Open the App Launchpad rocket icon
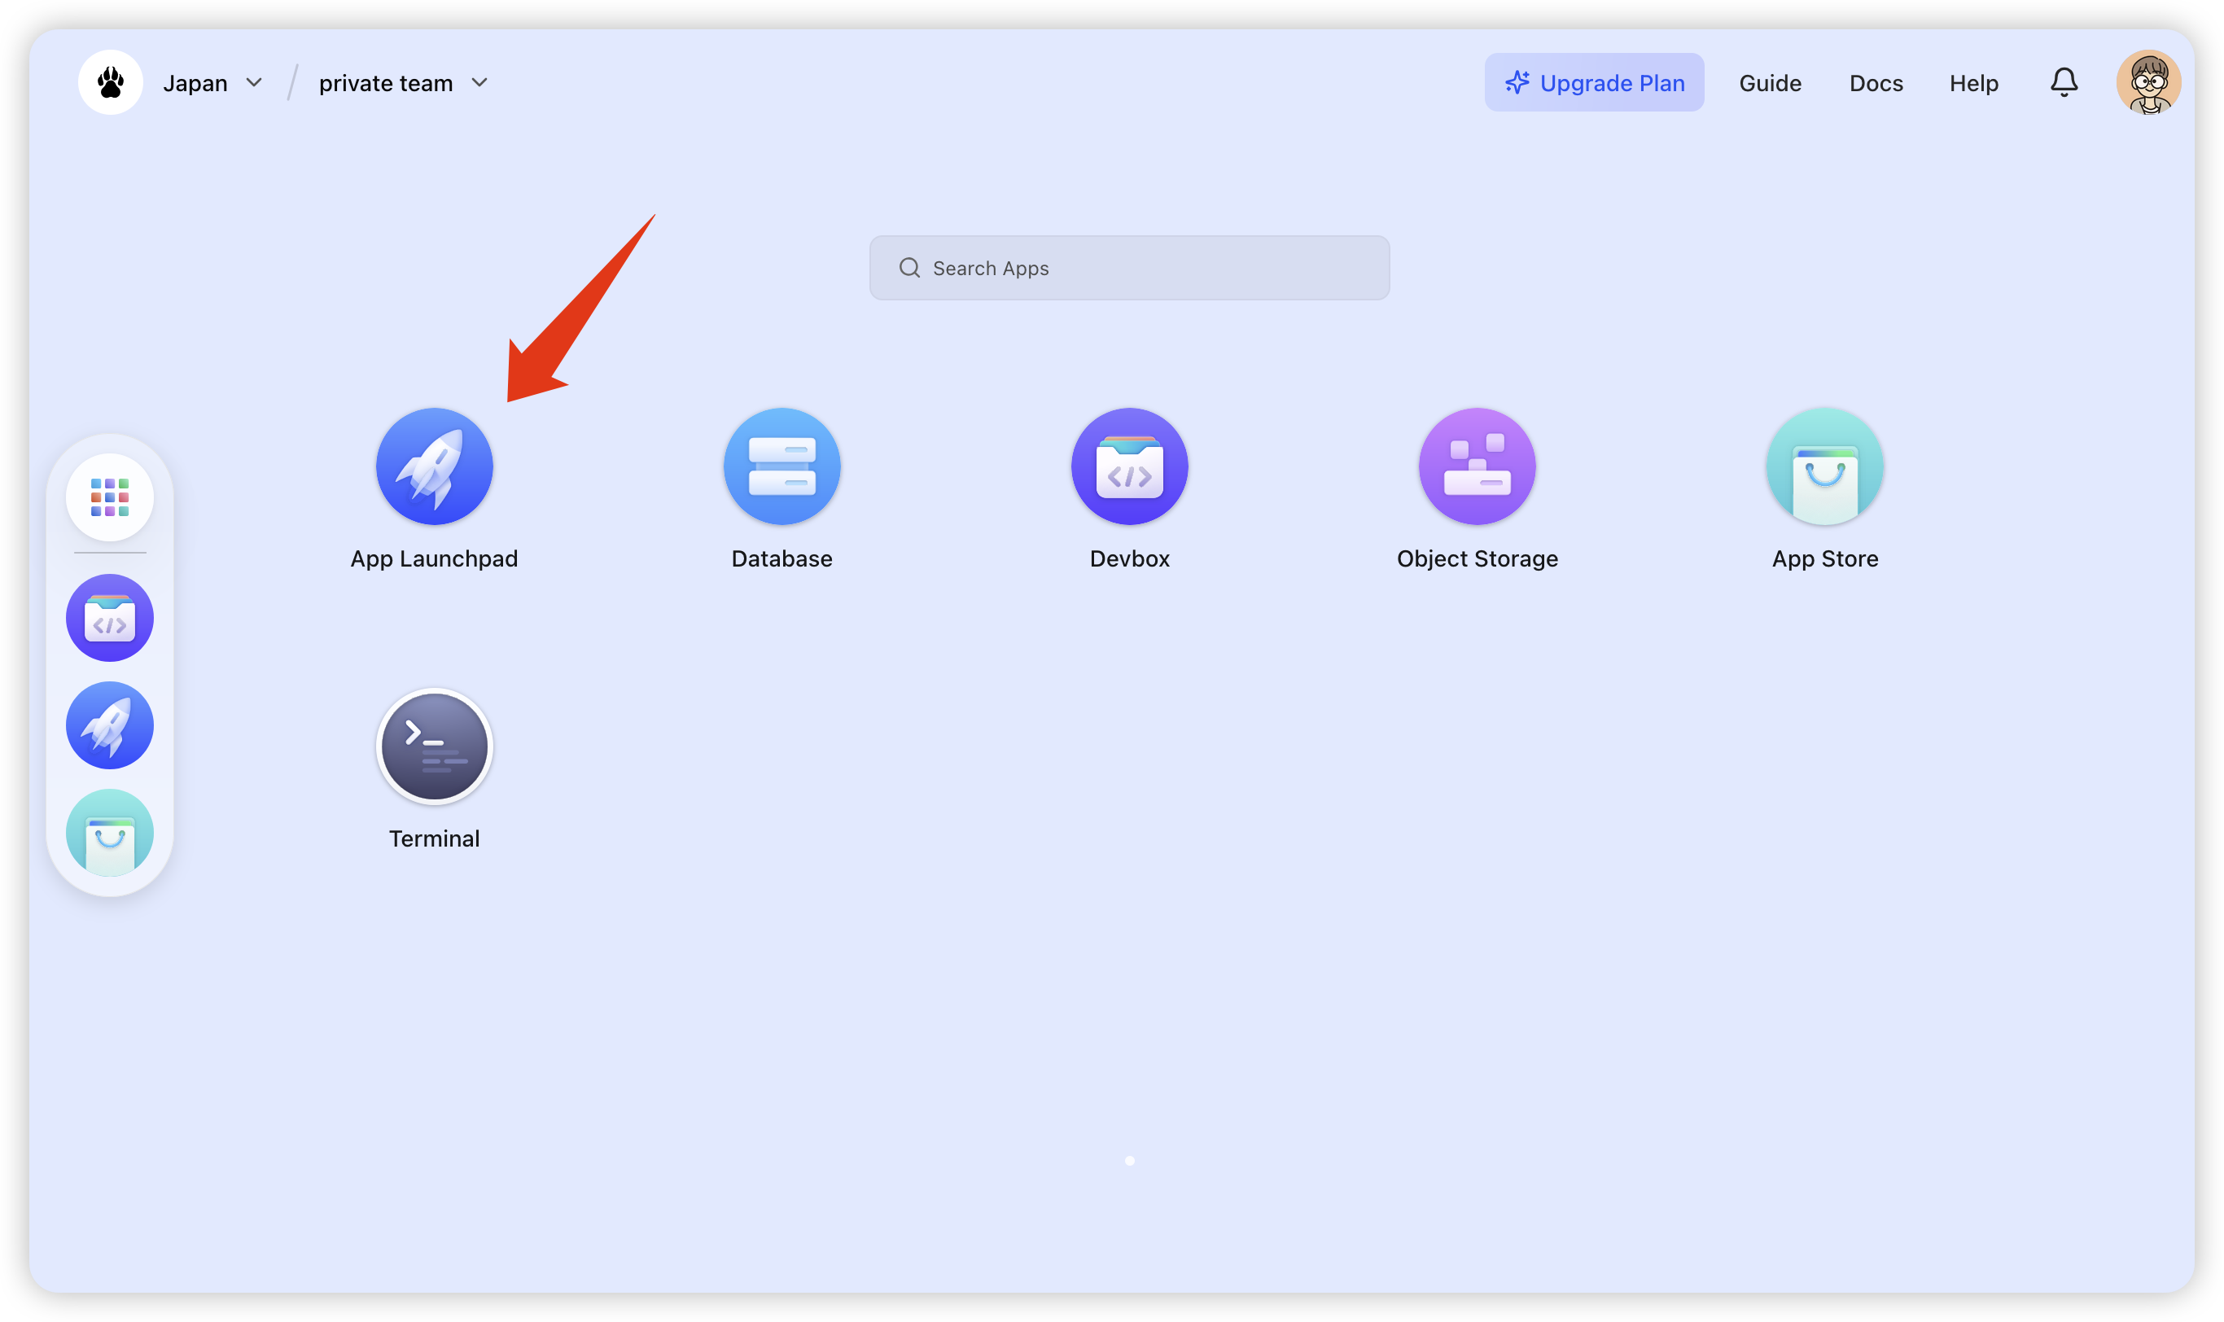2224x1322 pixels. pos(434,466)
